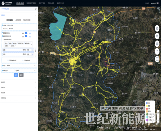Remove the first tag in the restriction conditions box
The width and height of the screenshot is (161, 131).
click(7, 43)
